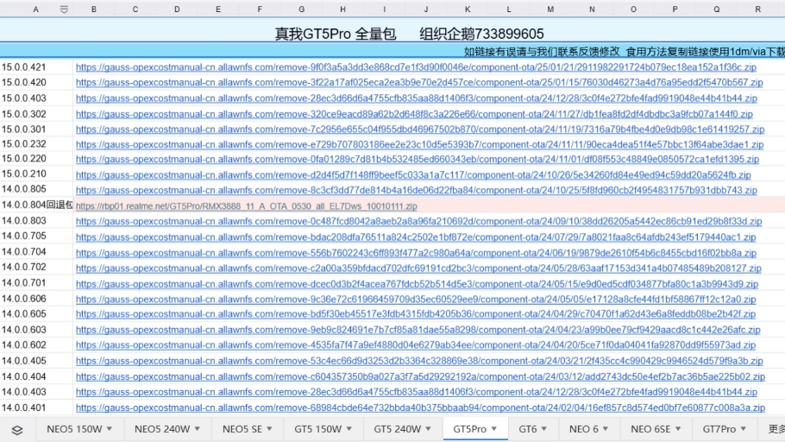
Task: Open dropdown arrow on NEO5 240W tab
Action: (x=198, y=429)
